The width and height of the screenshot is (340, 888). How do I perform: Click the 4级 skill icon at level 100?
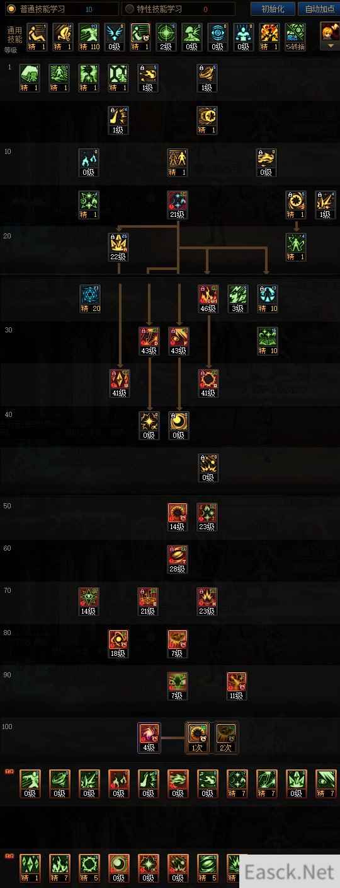[x=149, y=737]
